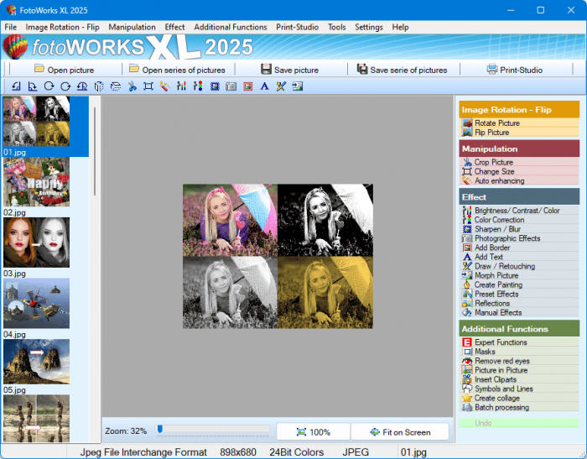Click the sharpen/blur icon in toolbar
Screen dimensions: 587x459
tap(215, 86)
